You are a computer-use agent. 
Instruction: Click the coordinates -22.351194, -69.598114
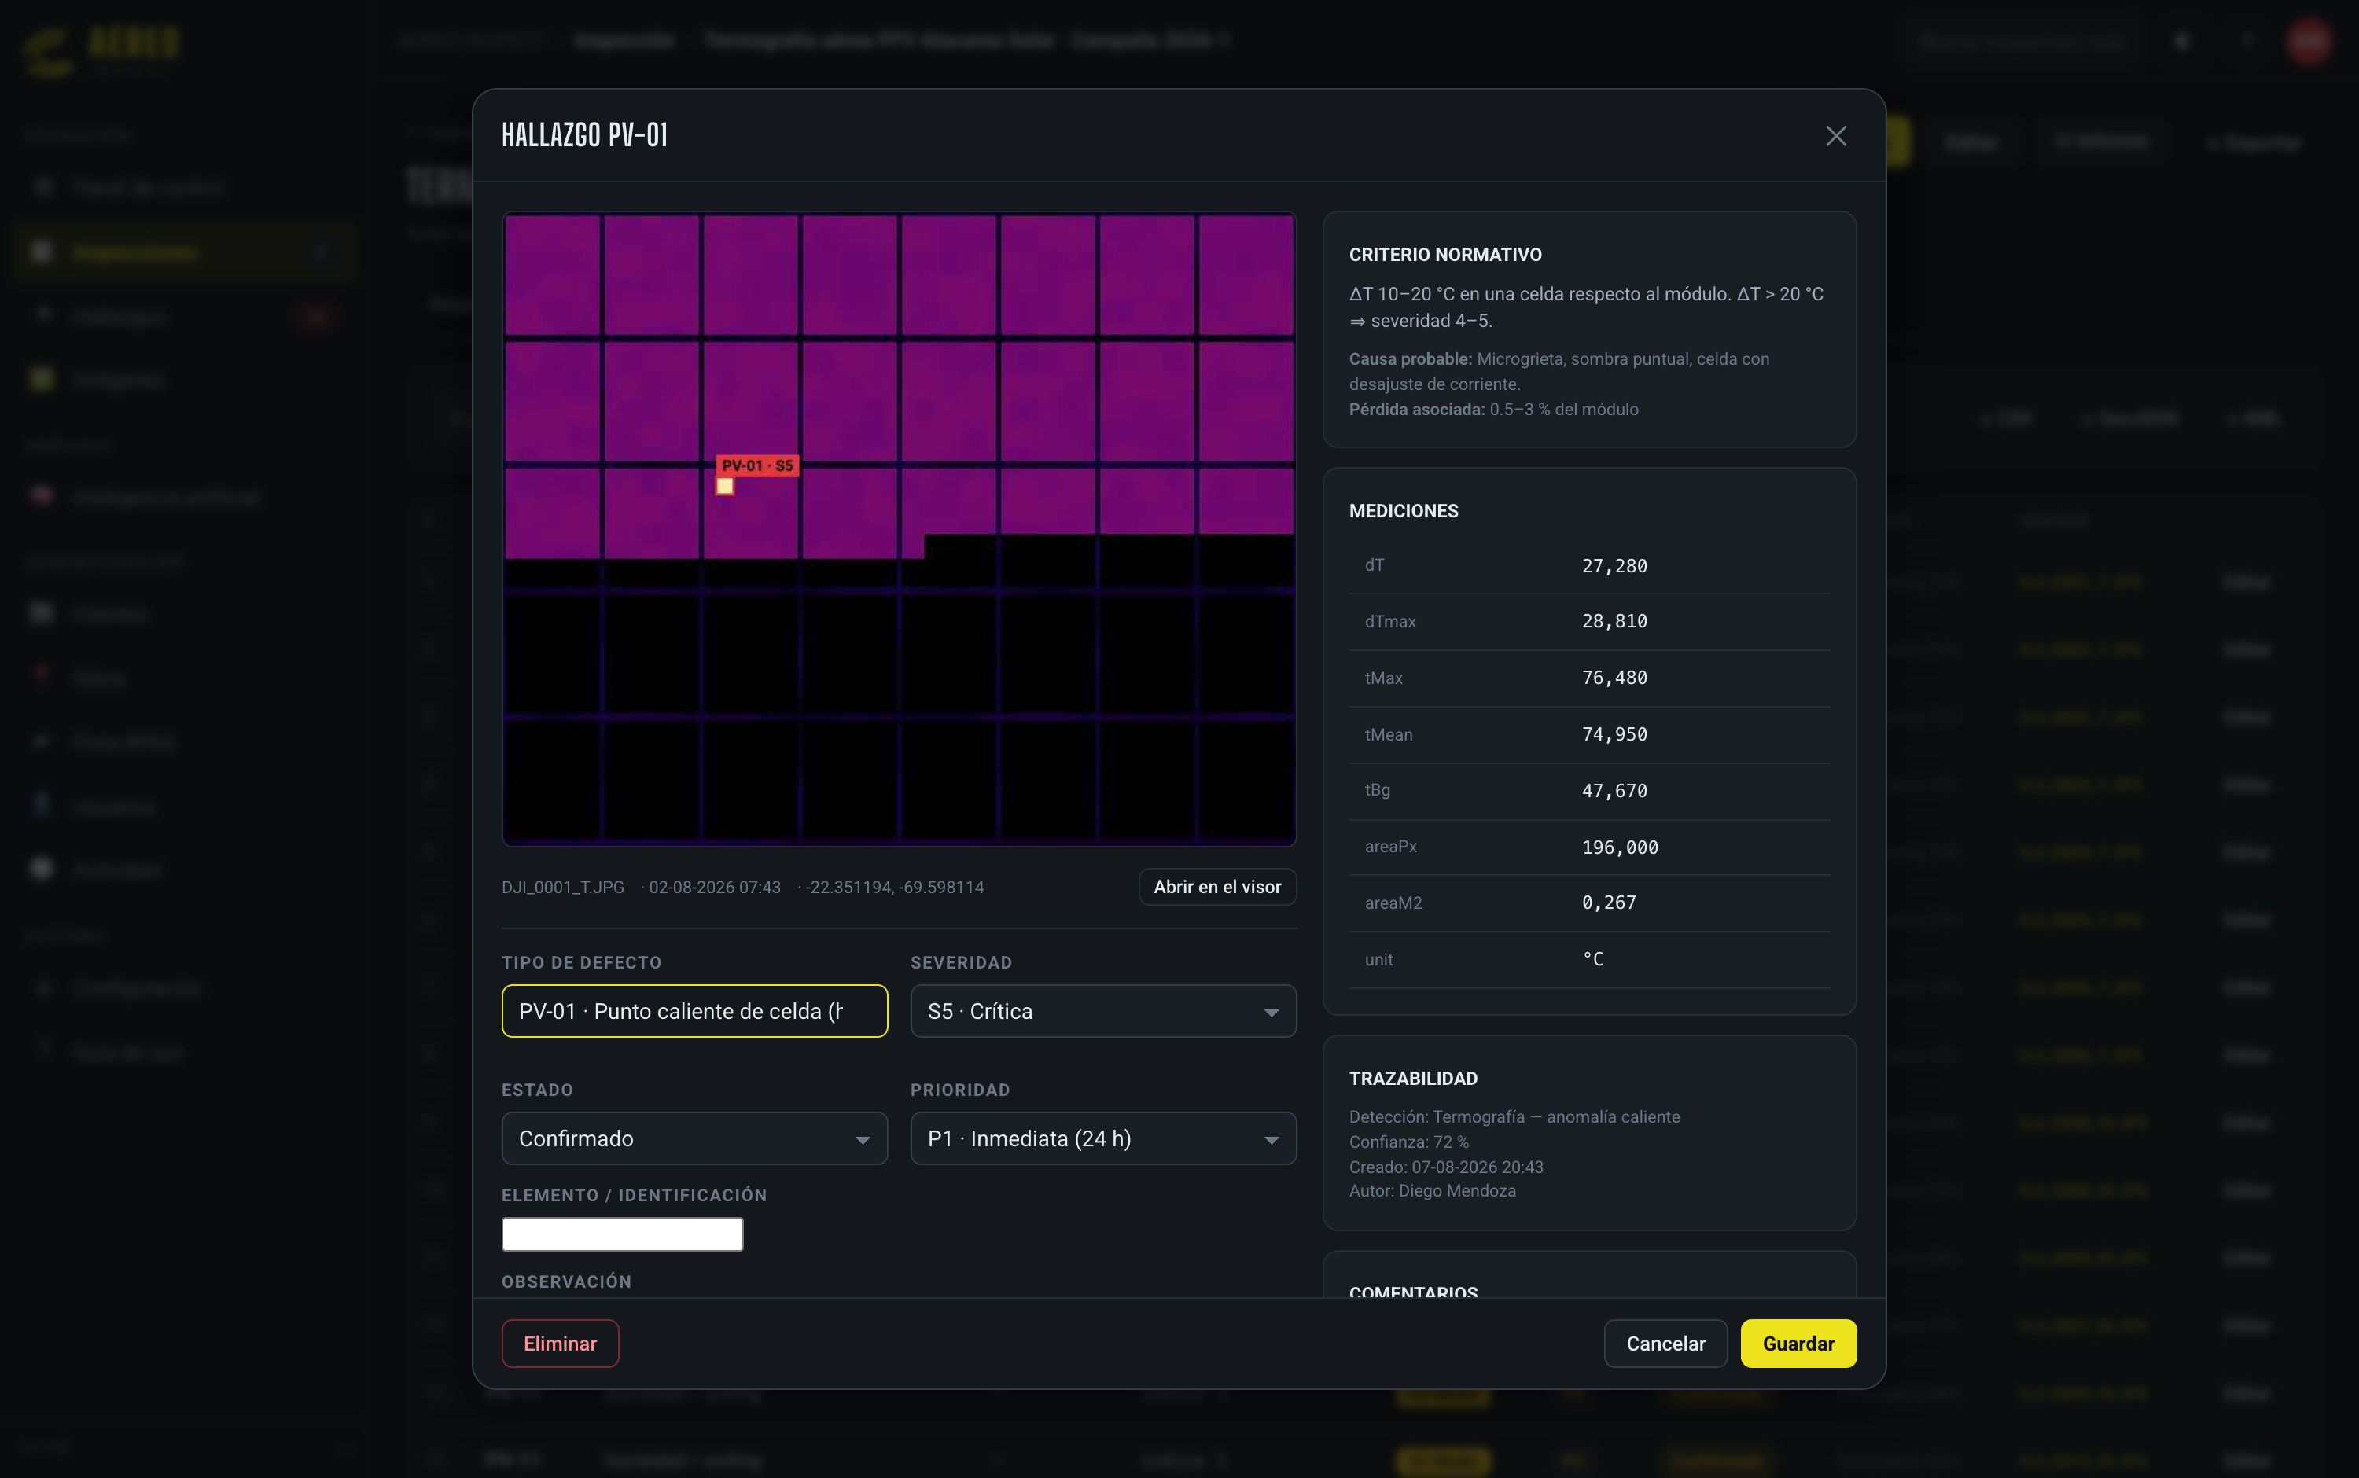click(x=895, y=887)
